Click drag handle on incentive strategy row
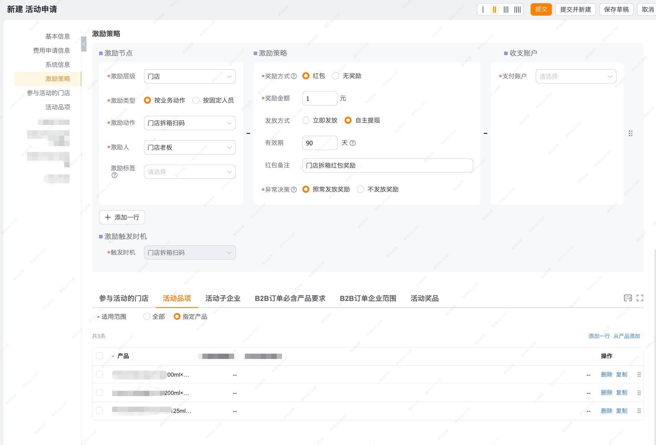The height and width of the screenshot is (445, 656). [630, 133]
